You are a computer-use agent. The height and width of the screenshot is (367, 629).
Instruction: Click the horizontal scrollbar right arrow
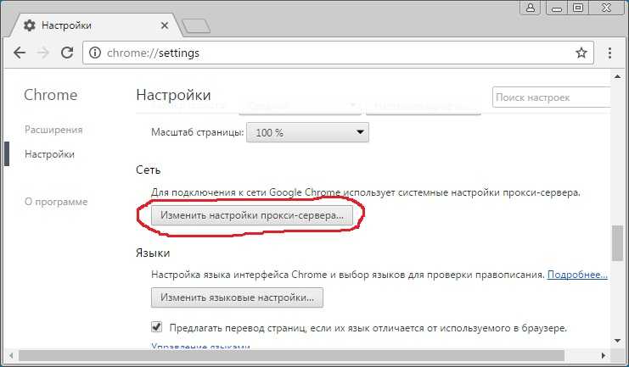(x=603, y=355)
